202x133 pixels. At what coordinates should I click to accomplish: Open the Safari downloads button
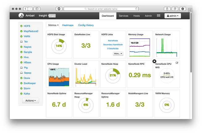click(183, 9)
